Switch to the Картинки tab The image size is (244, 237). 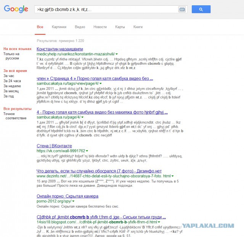pos(59,27)
